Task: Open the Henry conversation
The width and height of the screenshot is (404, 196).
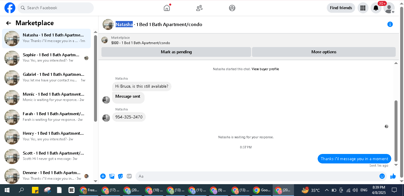Action: [x=46, y=137]
